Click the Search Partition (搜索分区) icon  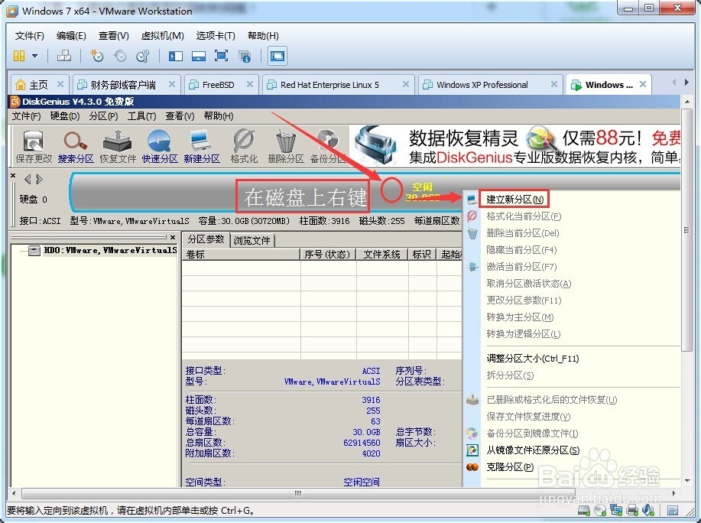76,146
